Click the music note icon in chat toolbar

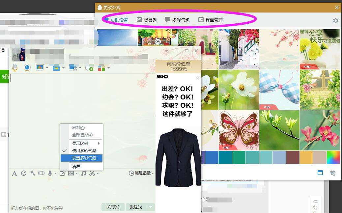83,173
